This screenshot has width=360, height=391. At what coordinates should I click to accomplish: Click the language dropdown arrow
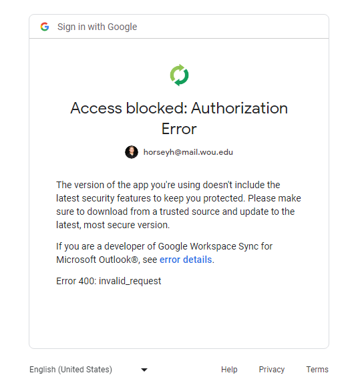(144, 370)
